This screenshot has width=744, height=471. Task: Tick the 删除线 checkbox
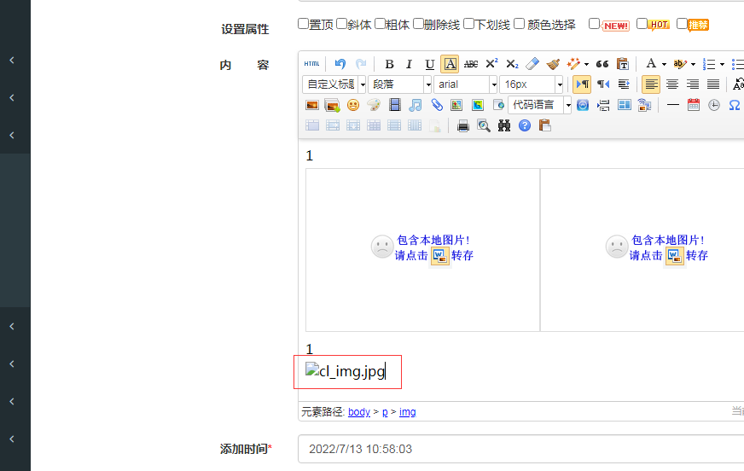click(419, 24)
